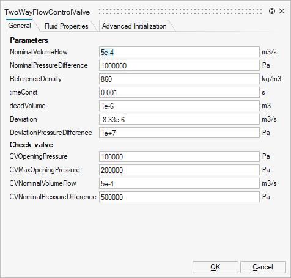Click the CVMaxOpeningPressure label
This screenshot has height=278, width=291.
point(45,170)
